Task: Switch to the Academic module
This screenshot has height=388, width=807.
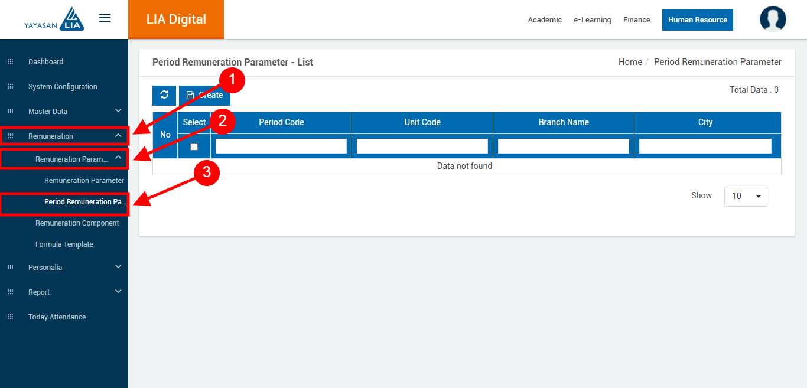Action: pos(545,20)
